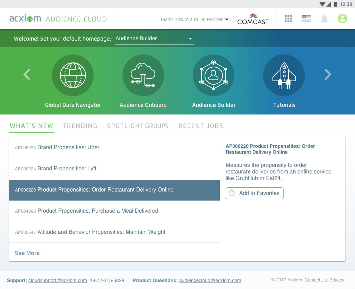Open the Recent Jobs tab
The height and width of the screenshot is (289, 355).
point(201,126)
